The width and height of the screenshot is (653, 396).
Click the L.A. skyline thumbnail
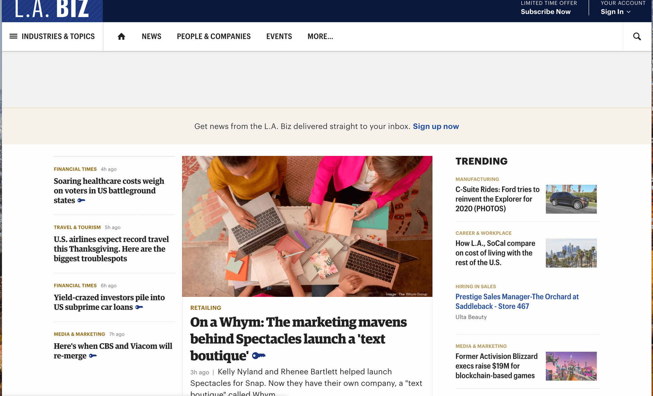(x=571, y=253)
